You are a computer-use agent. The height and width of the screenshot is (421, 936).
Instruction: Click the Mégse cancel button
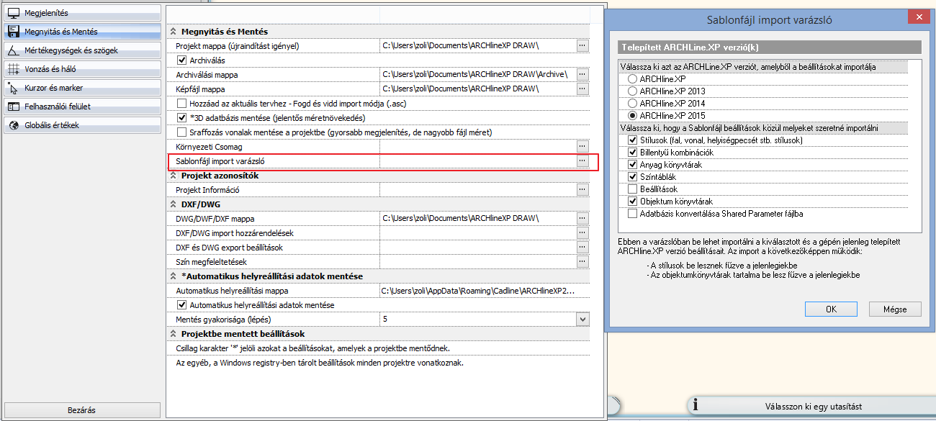[x=894, y=309]
